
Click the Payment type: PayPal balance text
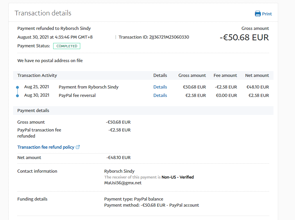click(134, 199)
